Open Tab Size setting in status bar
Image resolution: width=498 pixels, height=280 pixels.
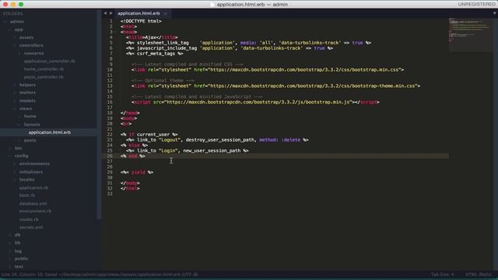pyautogui.click(x=443, y=275)
